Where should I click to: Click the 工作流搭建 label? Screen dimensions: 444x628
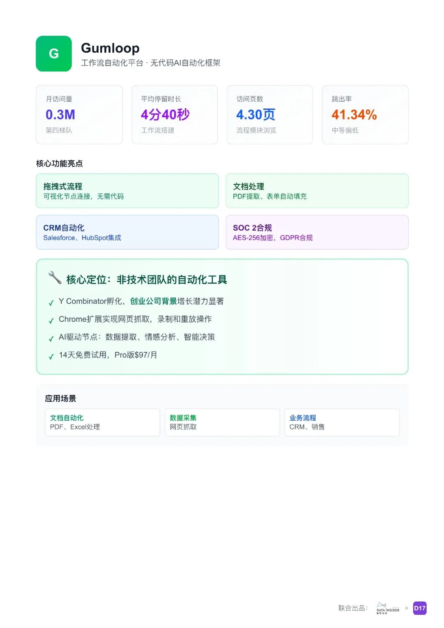pos(157,130)
